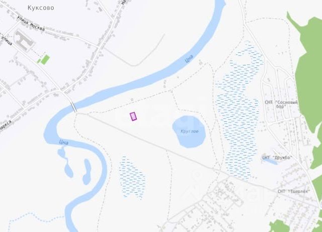This screenshot has height=232, width=322.
Task: Click the upper Цна river label
Action: tap(189, 59)
